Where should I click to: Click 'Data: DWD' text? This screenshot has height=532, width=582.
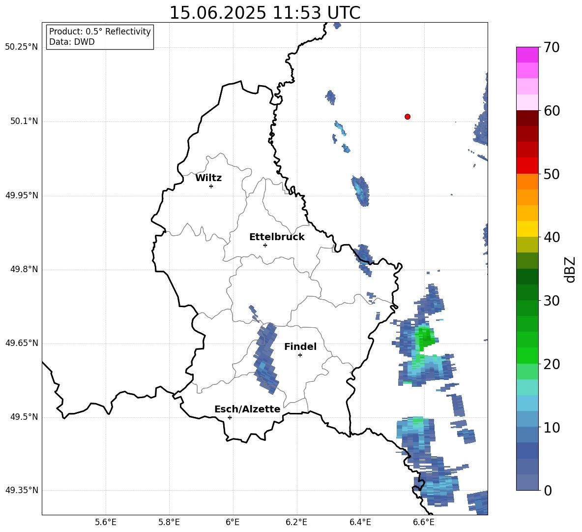[72, 42]
